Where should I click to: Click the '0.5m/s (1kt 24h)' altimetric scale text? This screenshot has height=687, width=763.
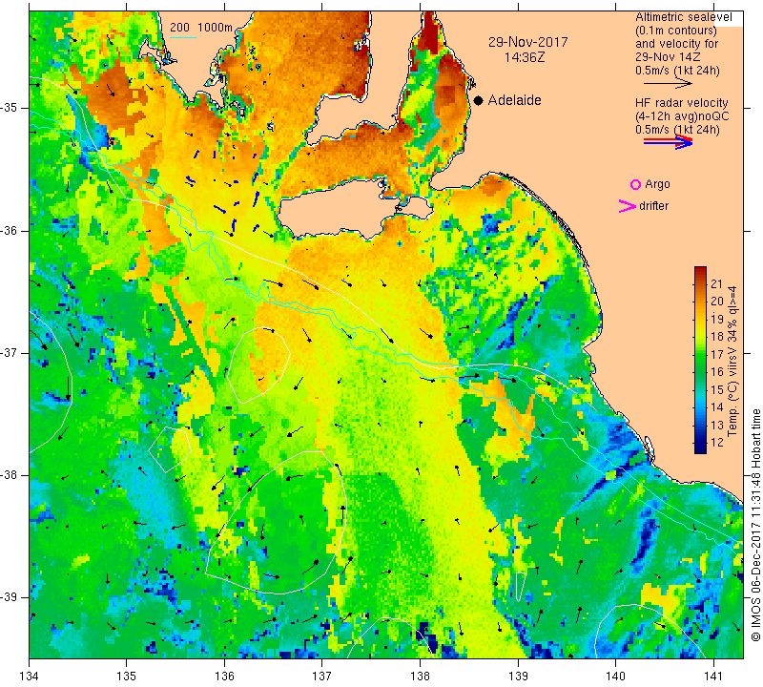tap(677, 71)
